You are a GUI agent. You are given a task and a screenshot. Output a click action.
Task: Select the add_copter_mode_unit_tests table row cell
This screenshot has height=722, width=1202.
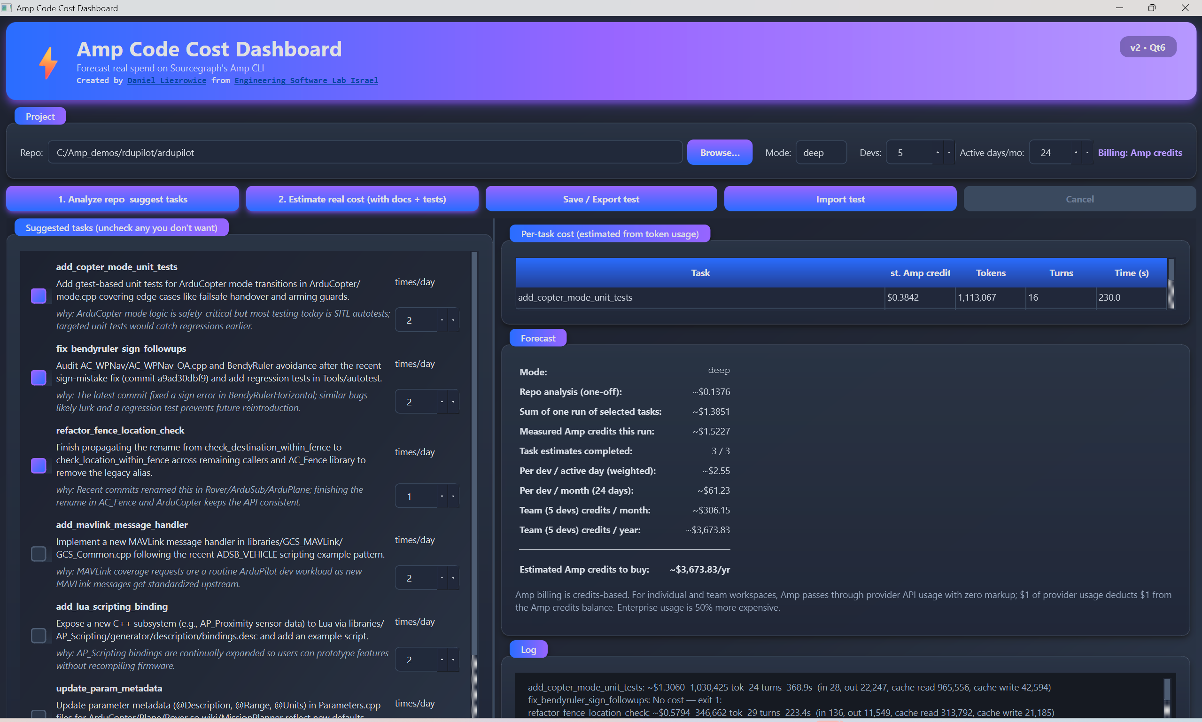tap(700, 297)
